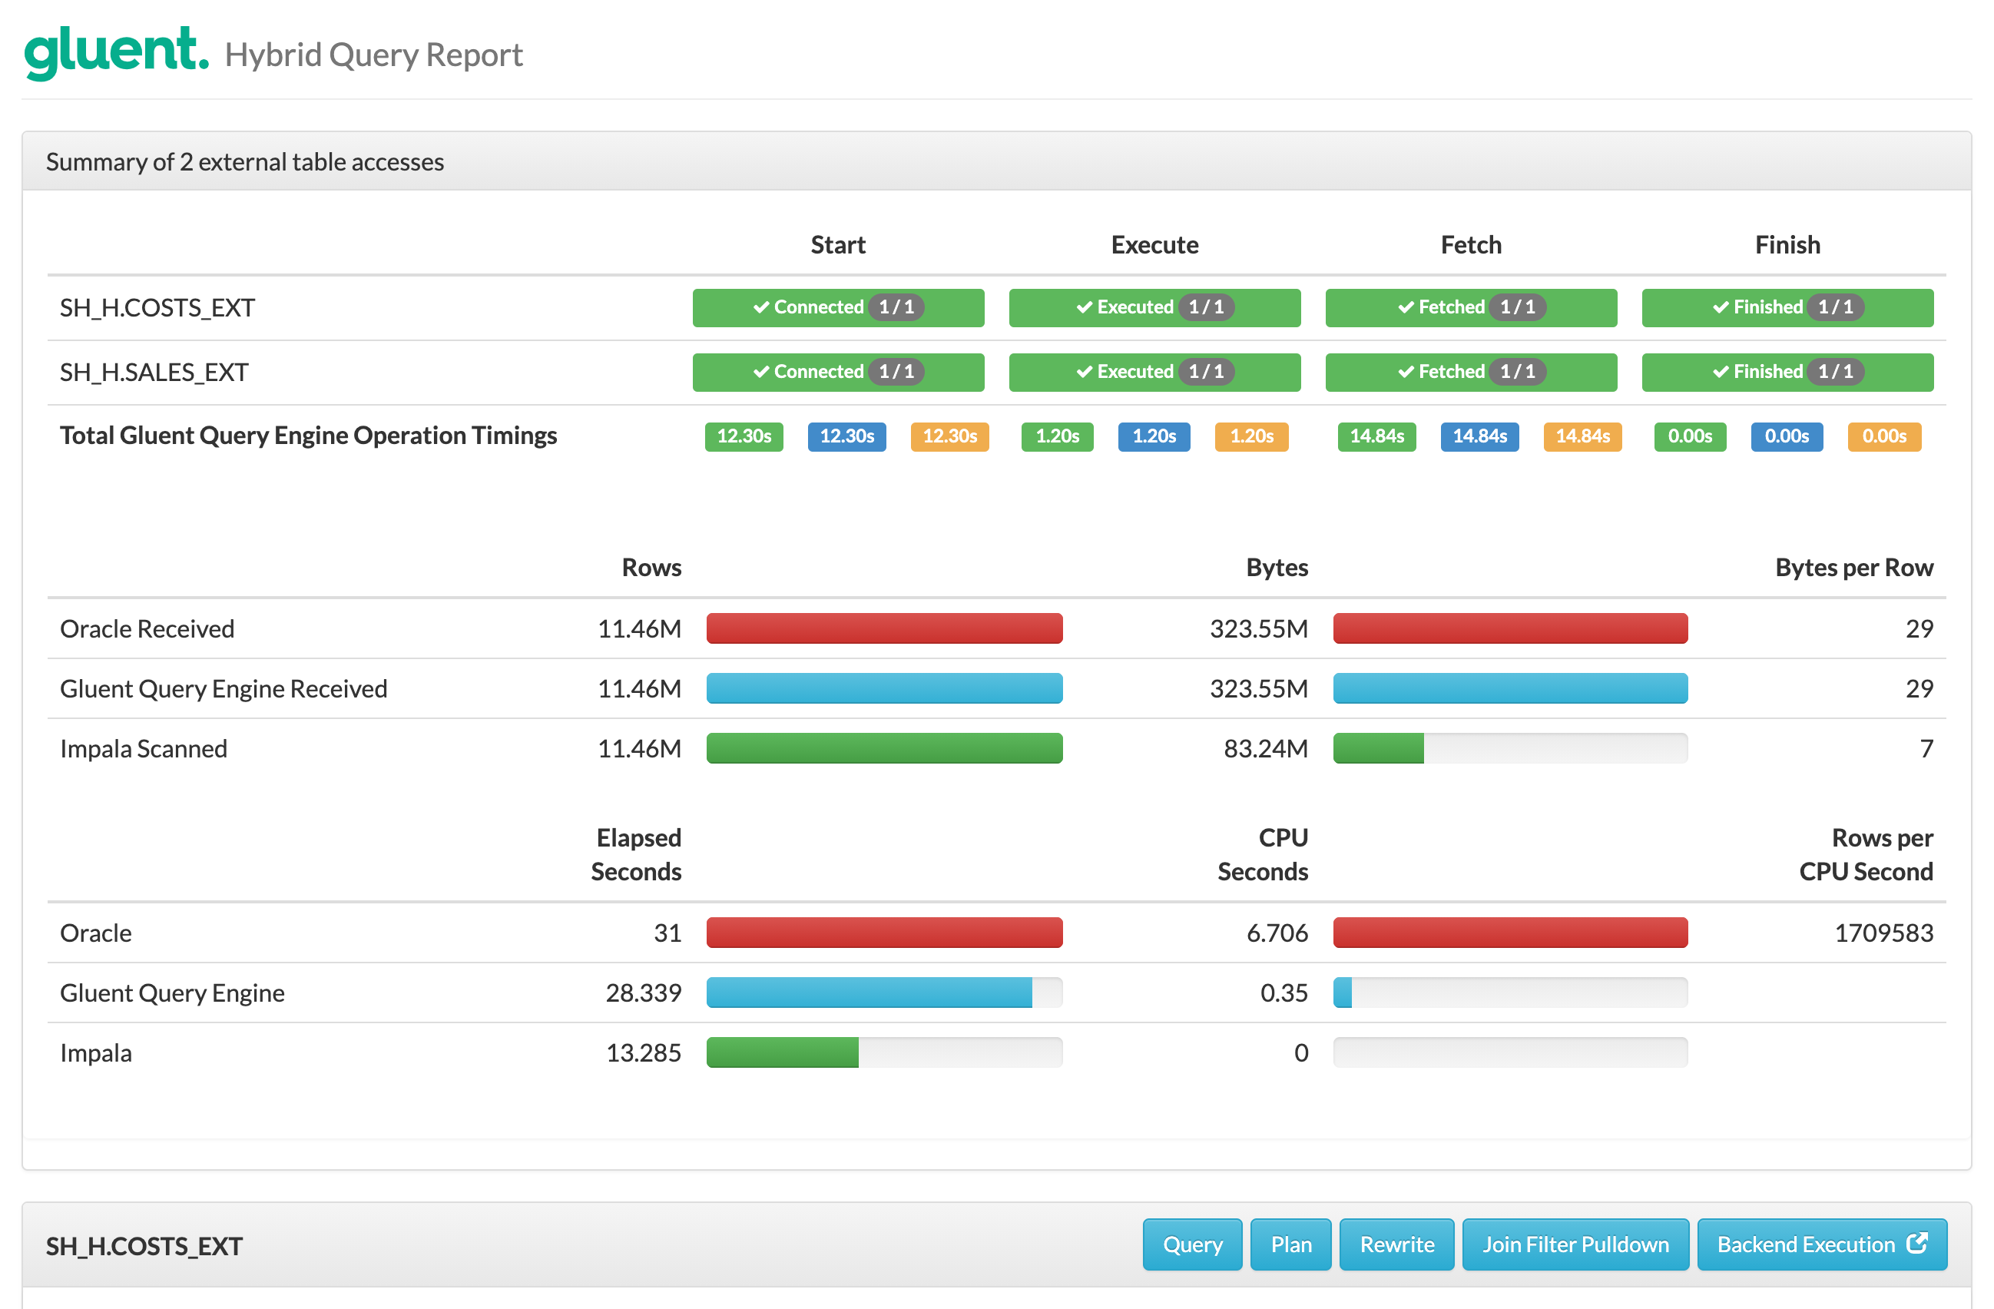Viewport: 1994px width, 1309px height.
Task: Click the SH_H.COSTS_EXT summary row name
Action: click(157, 308)
